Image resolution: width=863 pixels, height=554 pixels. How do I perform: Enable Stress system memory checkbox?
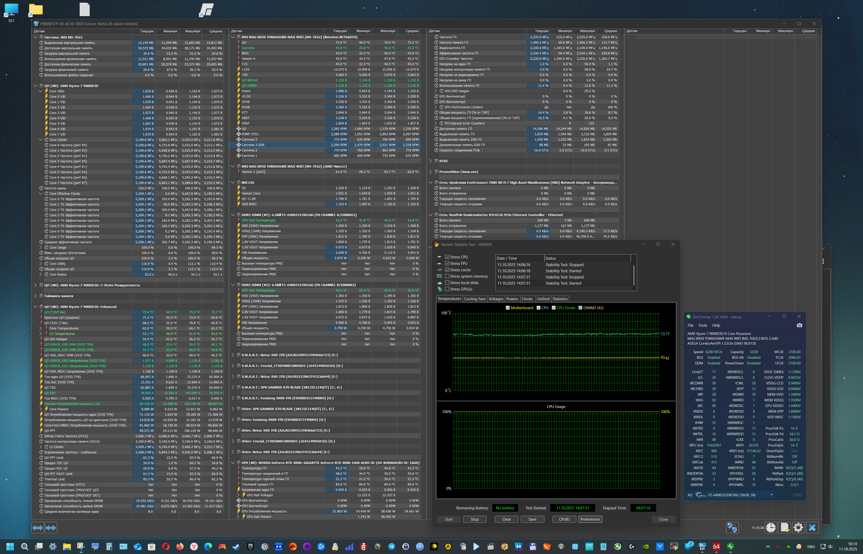[447, 276]
